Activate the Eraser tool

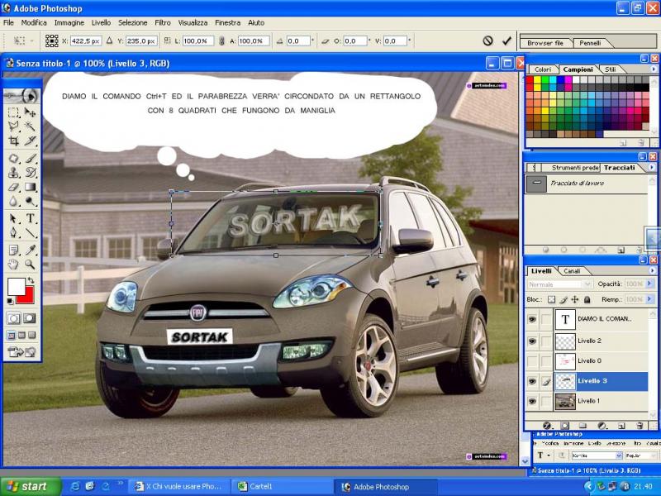click(14, 187)
